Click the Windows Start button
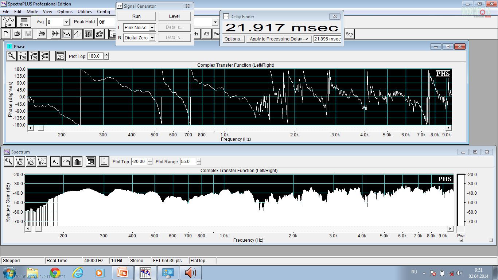 tap(9, 273)
